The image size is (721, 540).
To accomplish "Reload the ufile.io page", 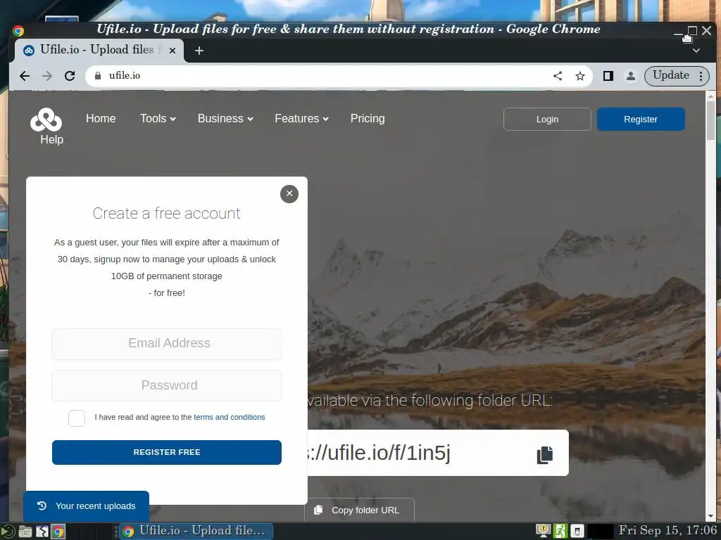I will click(70, 76).
